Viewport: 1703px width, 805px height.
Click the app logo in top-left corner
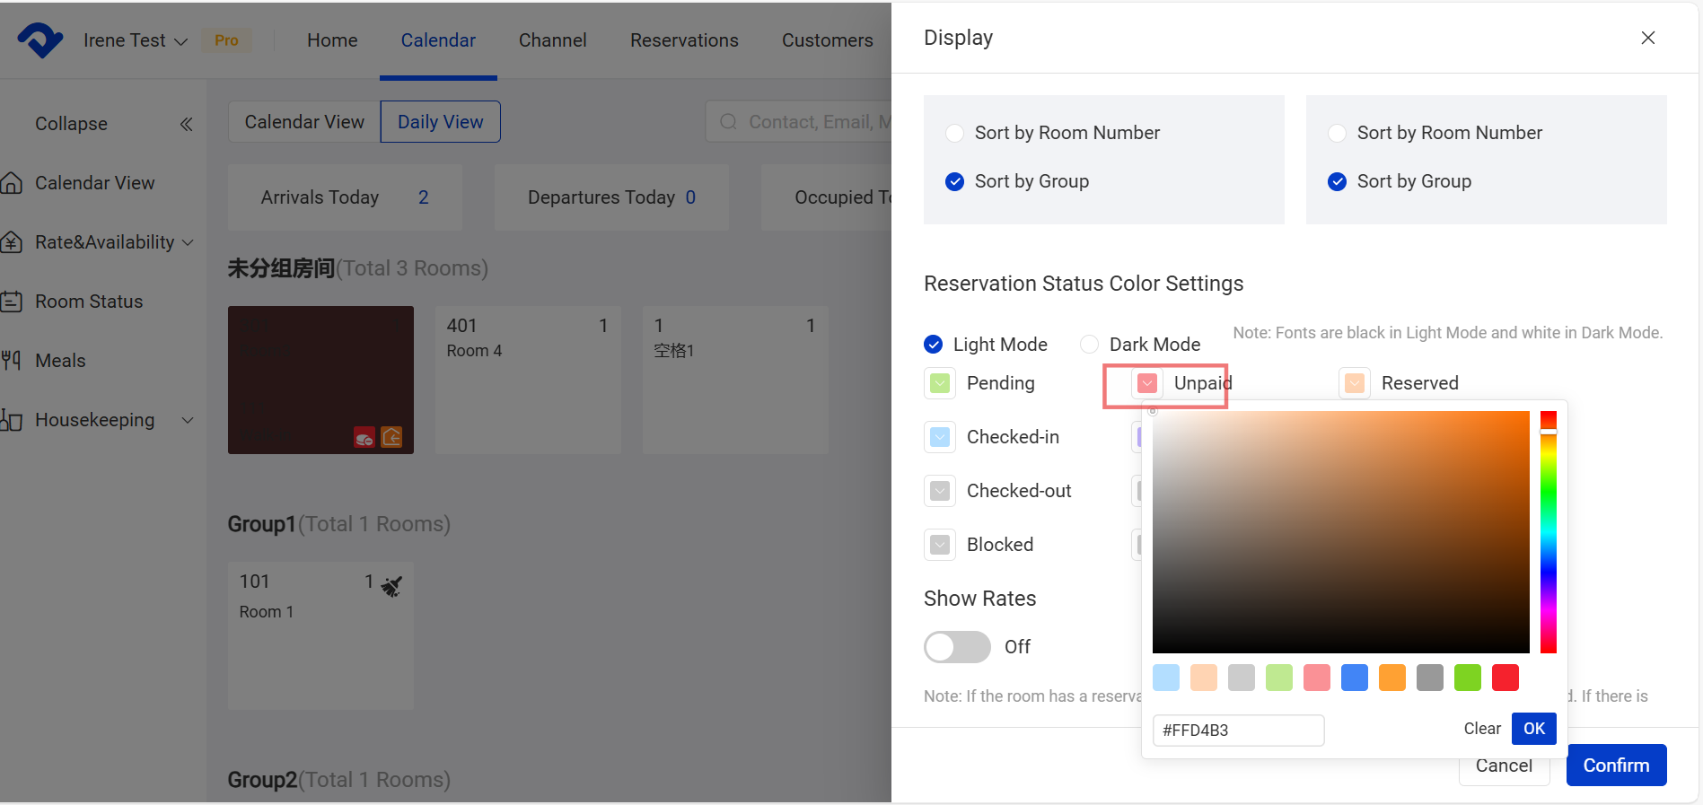40,40
